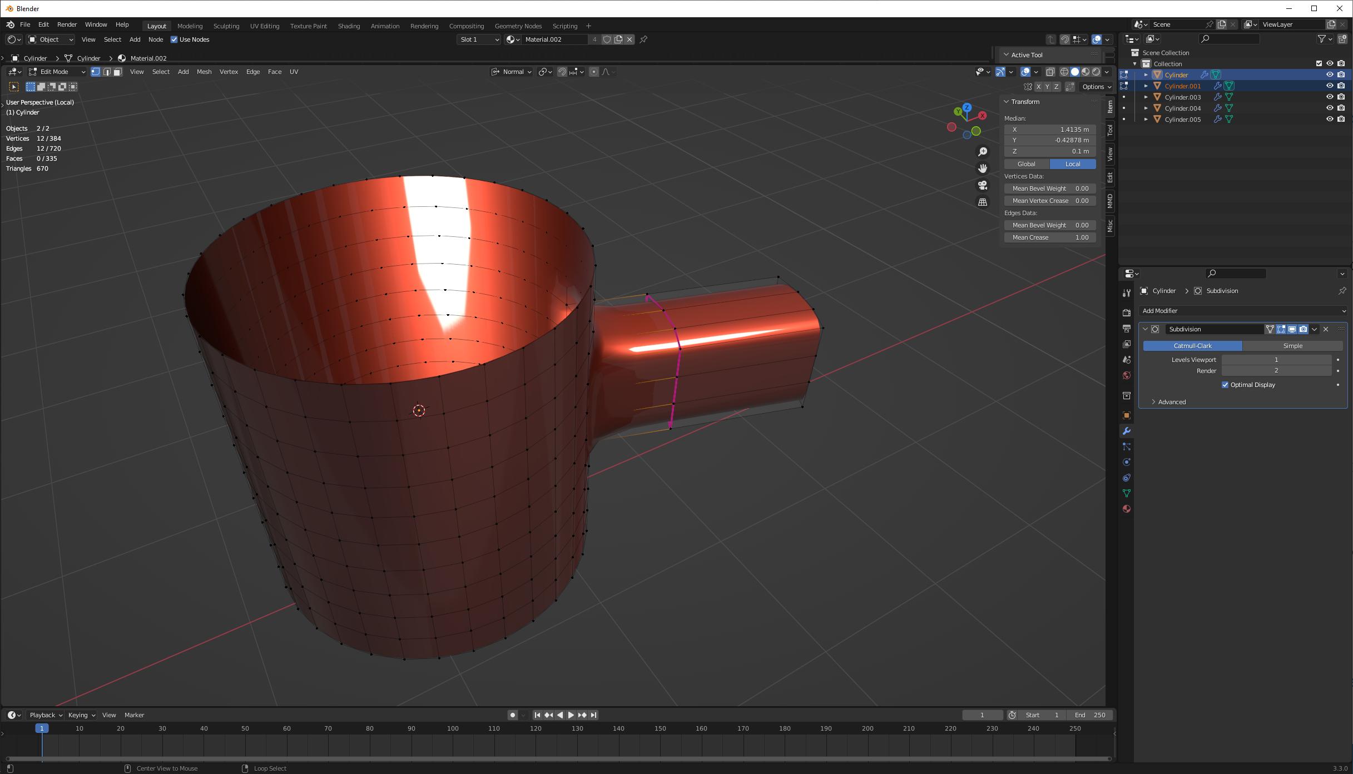Uncheck the Optimal Display checkbox
Image resolution: width=1353 pixels, height=774 pixels.
[x=1225, y=385]
